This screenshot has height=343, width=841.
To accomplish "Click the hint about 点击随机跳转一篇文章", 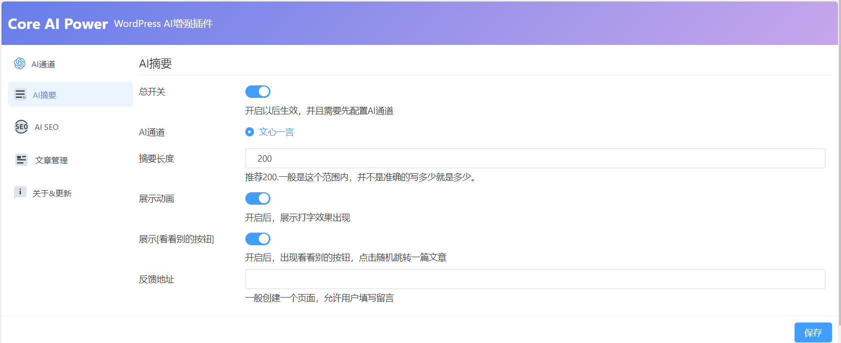I will [x=346, y=258].
